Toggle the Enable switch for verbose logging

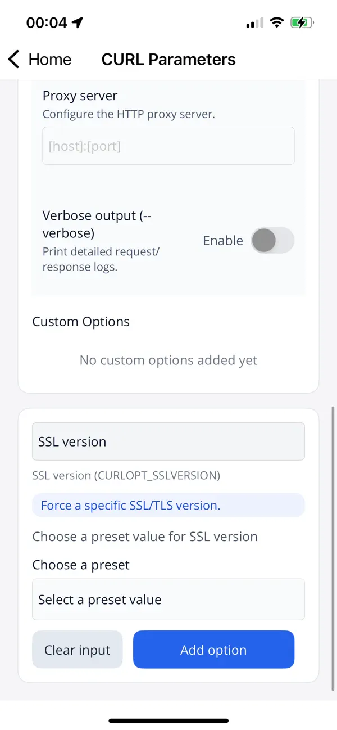[272, 240]
